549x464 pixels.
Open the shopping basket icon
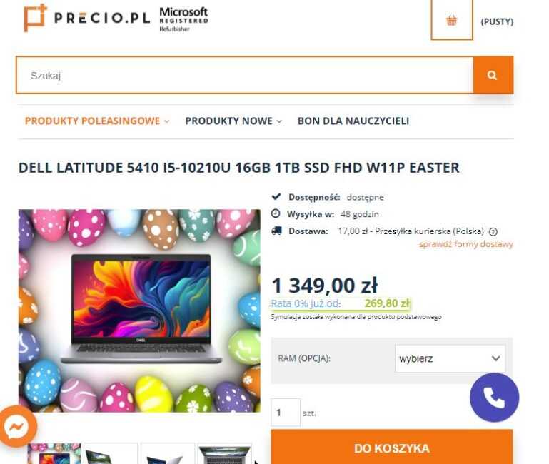pyautogui.click(x=452, y=20)
